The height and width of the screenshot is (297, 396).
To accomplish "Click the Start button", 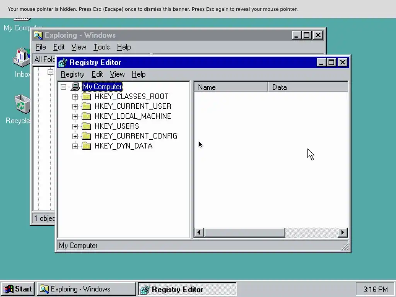I will (18, 289).
